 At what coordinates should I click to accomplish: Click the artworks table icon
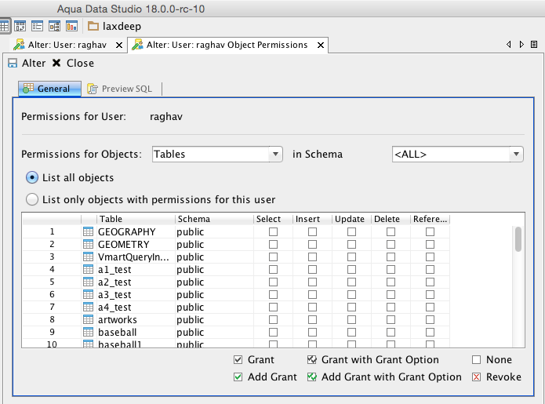(88, 320)
